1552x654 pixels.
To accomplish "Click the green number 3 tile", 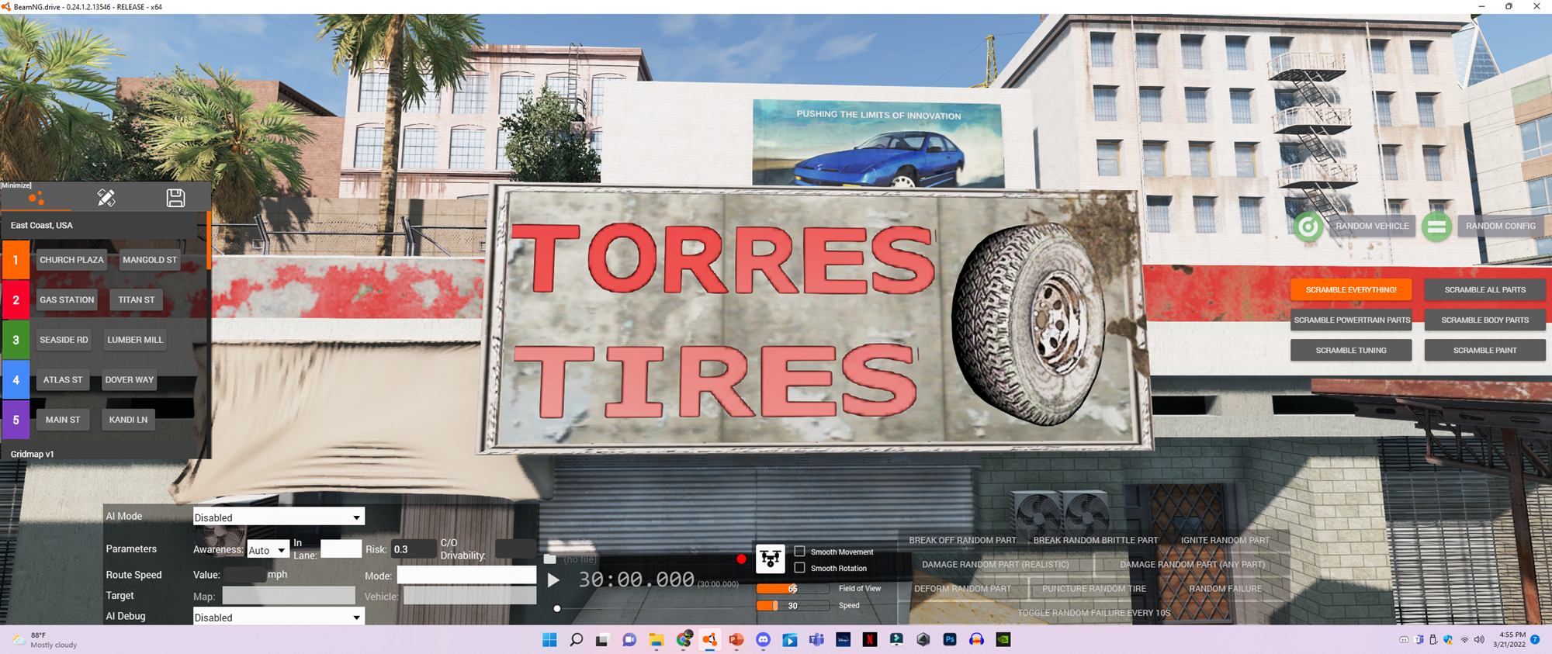I will click(16, 340).
